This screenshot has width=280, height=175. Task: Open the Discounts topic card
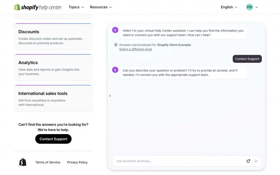53,37
